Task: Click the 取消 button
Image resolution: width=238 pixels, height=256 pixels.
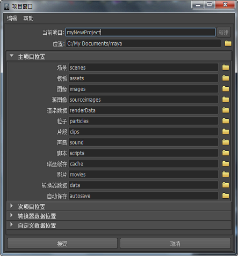Action: click(x=175, y=243)
